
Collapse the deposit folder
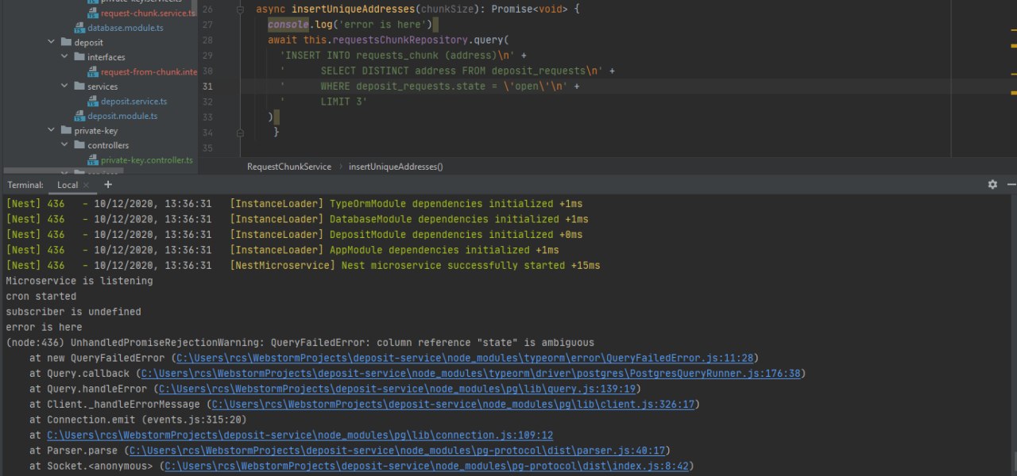(52, 42)
